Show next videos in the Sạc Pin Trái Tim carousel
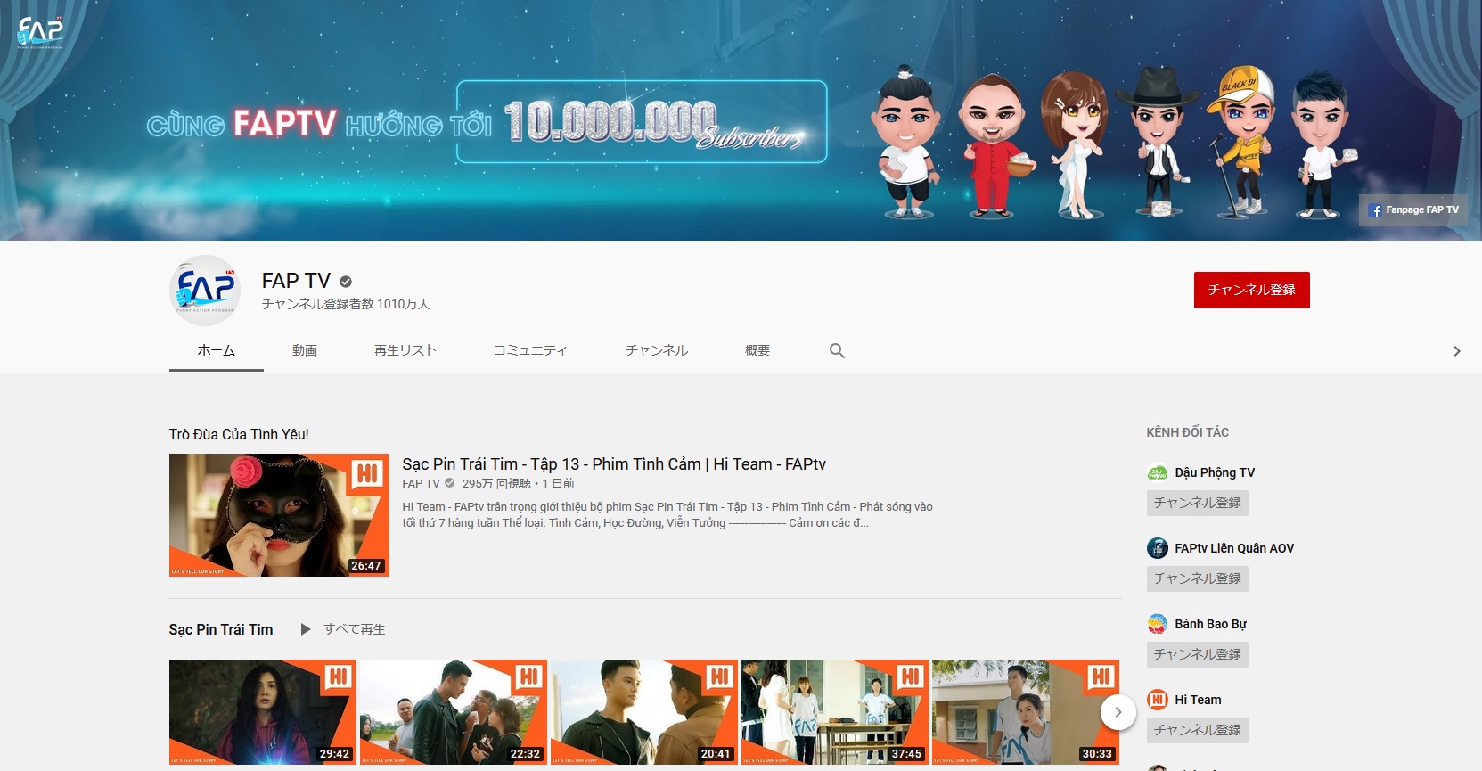This screenshot has height=771, width=1482. point(1118,712)
